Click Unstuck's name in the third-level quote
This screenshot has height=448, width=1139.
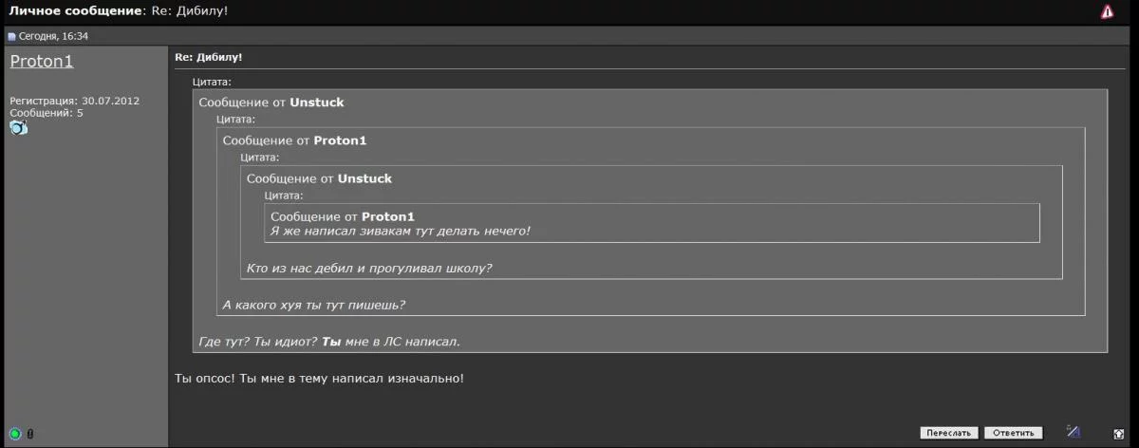pyautogui.click(x=364, y=178)
